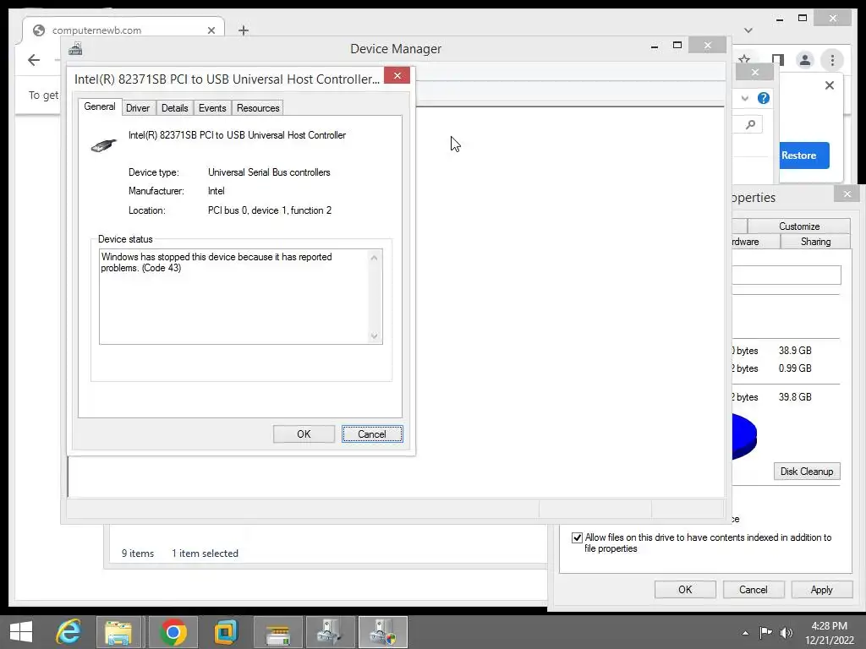This screenshot has height=649, width=866.
Task: Click Cancel in the drive properties dialog
Action: tap(754, 589)
